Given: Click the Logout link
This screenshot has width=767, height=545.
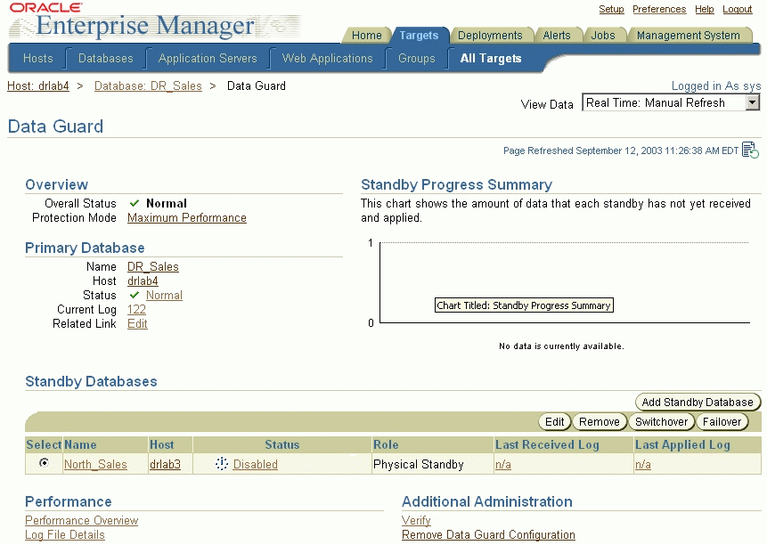Looking at the screenshot, I should (x=737, y=9).
